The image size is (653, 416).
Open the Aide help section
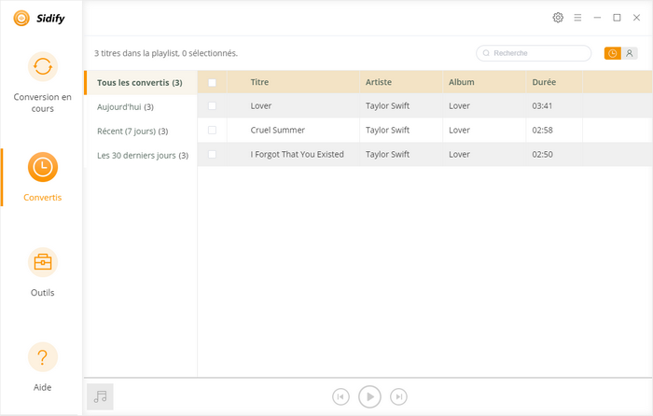(x=42, y=357)
